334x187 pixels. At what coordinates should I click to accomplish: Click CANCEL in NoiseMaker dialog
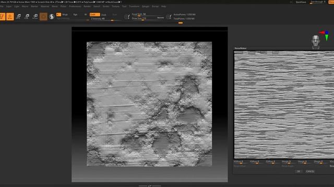pos(309,171)
